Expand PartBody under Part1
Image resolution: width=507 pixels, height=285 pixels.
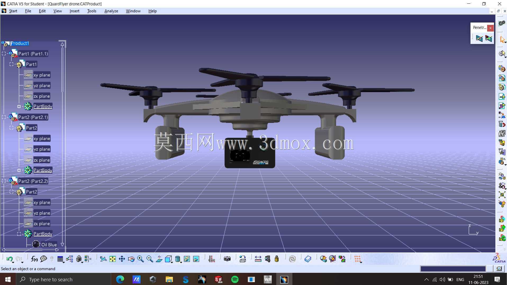pyautogui.click(x=19, y=106)
